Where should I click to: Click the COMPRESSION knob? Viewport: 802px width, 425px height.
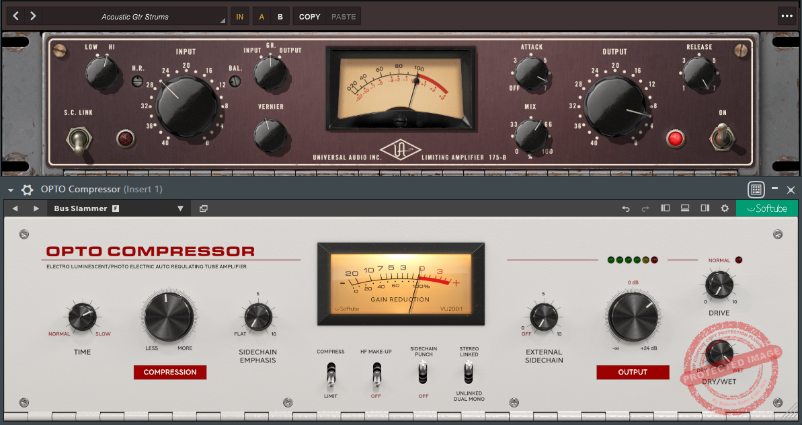(168, 317)
